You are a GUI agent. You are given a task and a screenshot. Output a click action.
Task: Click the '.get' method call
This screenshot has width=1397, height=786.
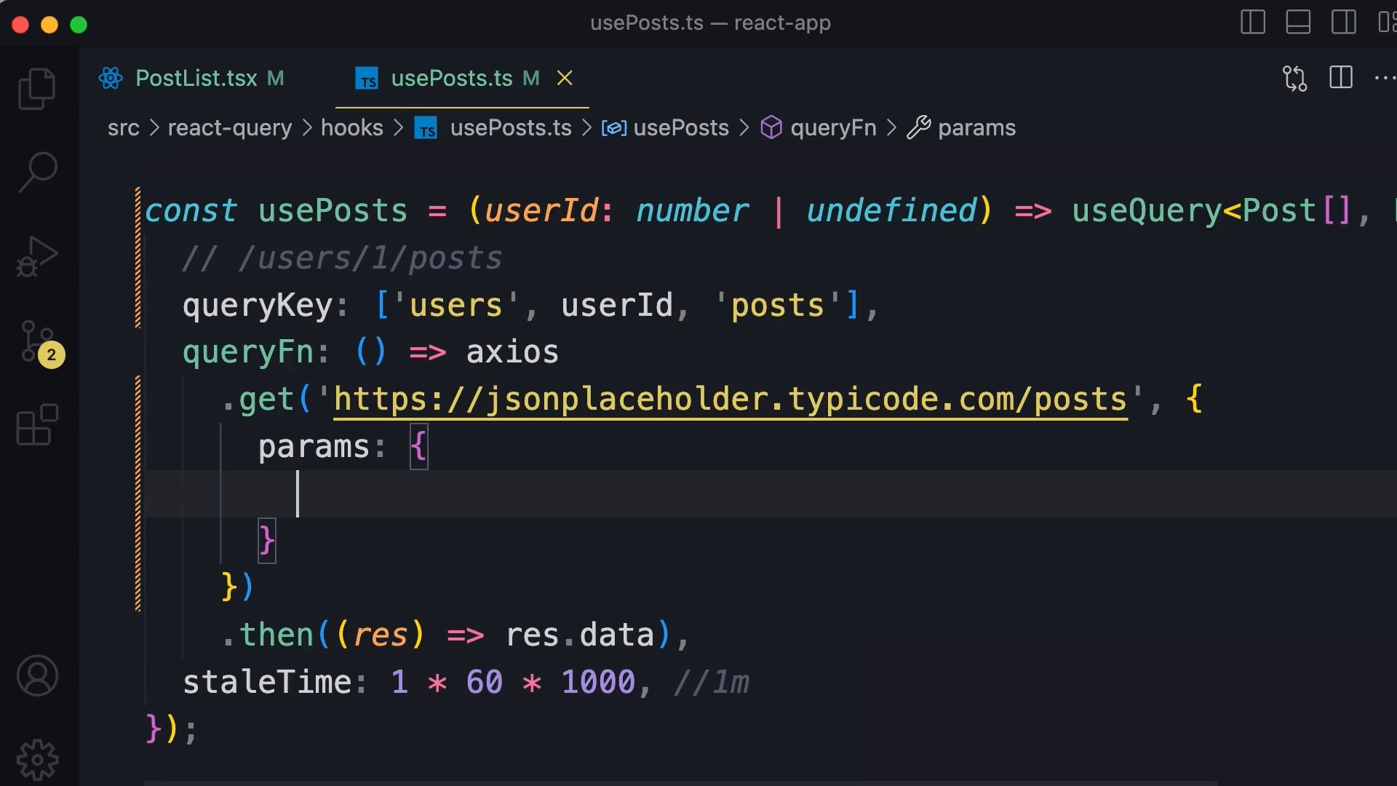tap(258, 400)
